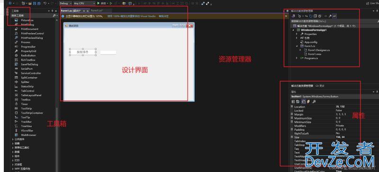Expand the MaximumSize property
This screenshot has width=379, height=172.
click(292, 118)
